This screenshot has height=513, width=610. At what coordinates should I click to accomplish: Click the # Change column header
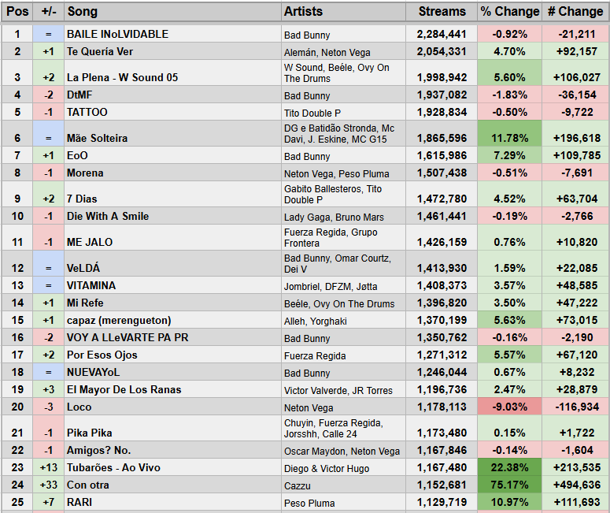click(575, 12)
